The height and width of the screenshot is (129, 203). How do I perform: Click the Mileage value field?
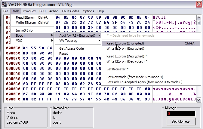[x=181, y=114]
